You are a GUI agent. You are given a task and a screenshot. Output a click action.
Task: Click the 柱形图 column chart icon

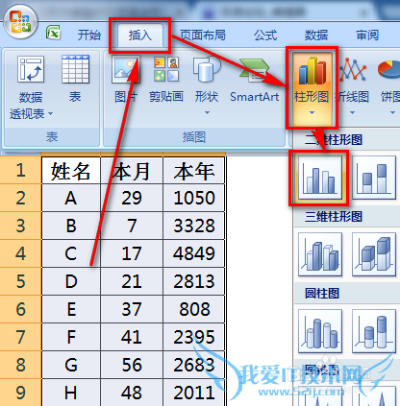click(312, 70)
